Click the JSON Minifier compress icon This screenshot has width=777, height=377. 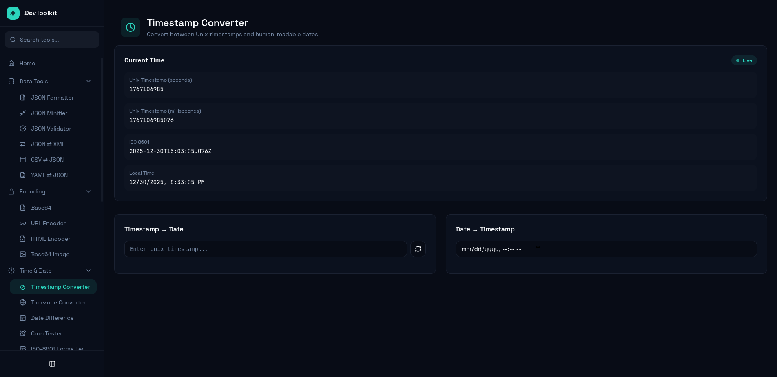(x=23, y=113)
